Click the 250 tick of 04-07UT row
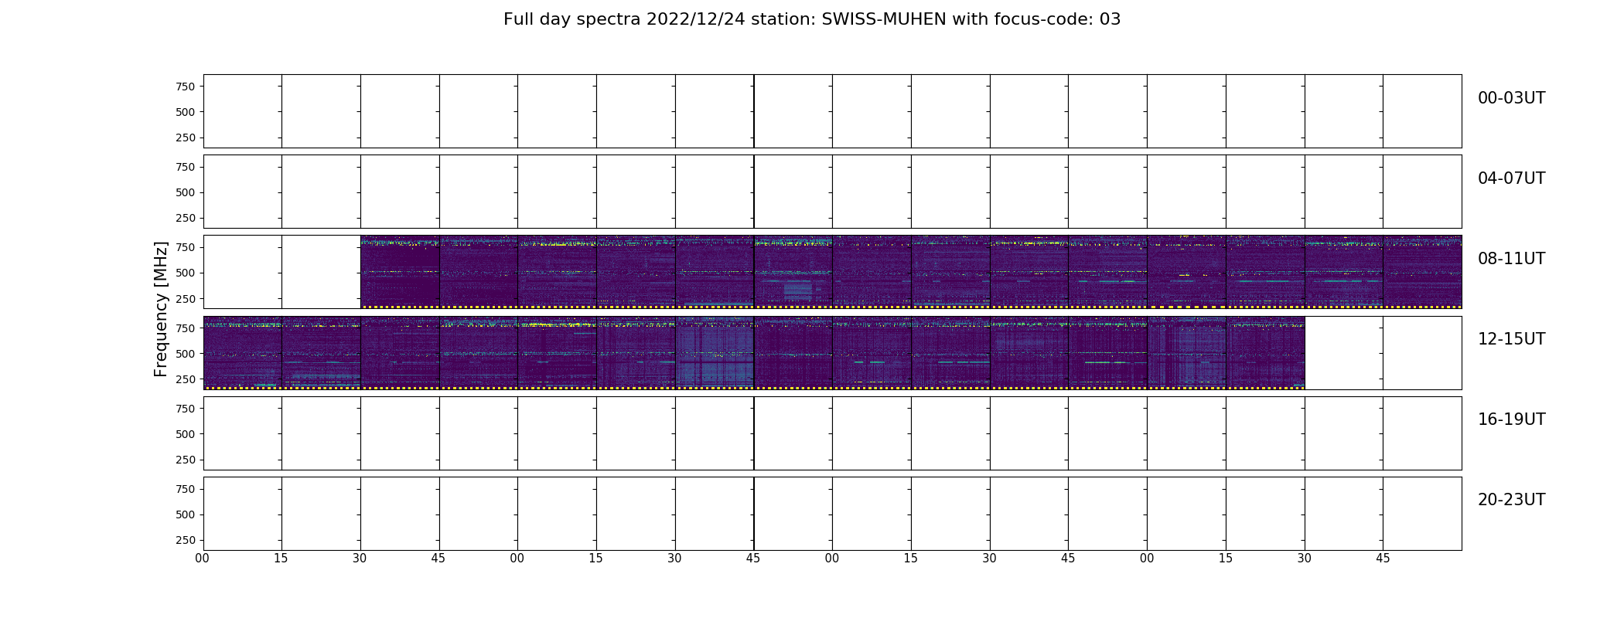This screenshot has height=618, width=1624. [x=186, y=218]
